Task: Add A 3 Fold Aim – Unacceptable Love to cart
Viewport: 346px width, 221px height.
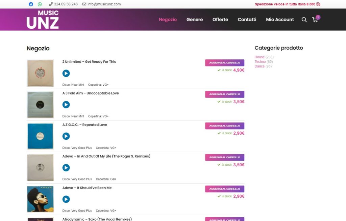Action: 225,94
